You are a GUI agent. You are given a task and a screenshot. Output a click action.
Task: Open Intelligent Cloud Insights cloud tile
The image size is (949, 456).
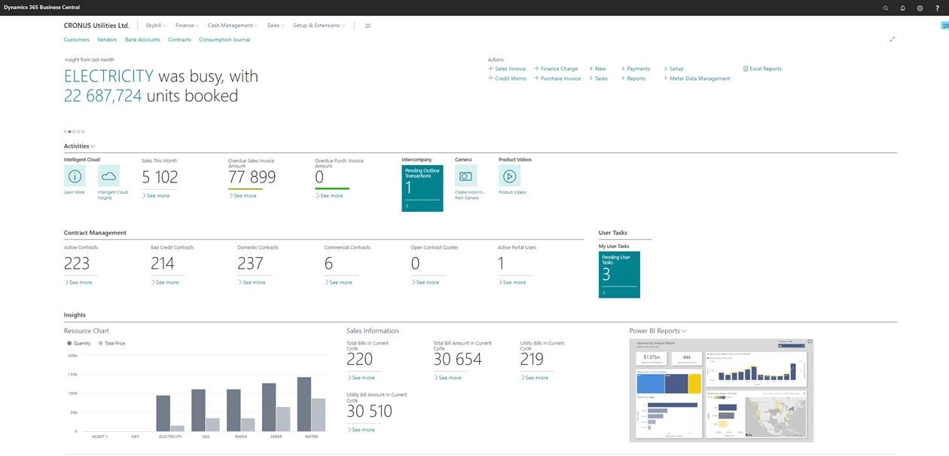click(109, 176)
